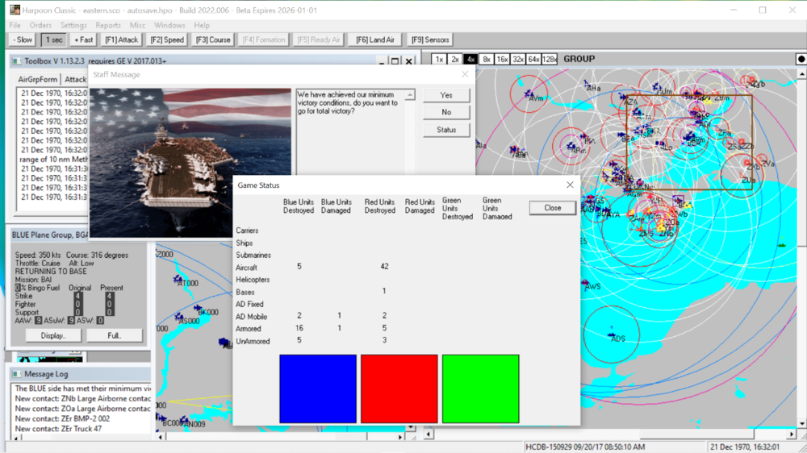Set map zoom to 32x
The image size is (807, 453).
tap(518, 59)
